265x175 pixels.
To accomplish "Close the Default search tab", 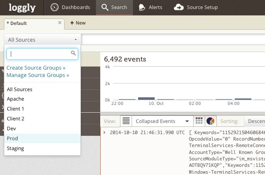I will [x=60, y=22].
